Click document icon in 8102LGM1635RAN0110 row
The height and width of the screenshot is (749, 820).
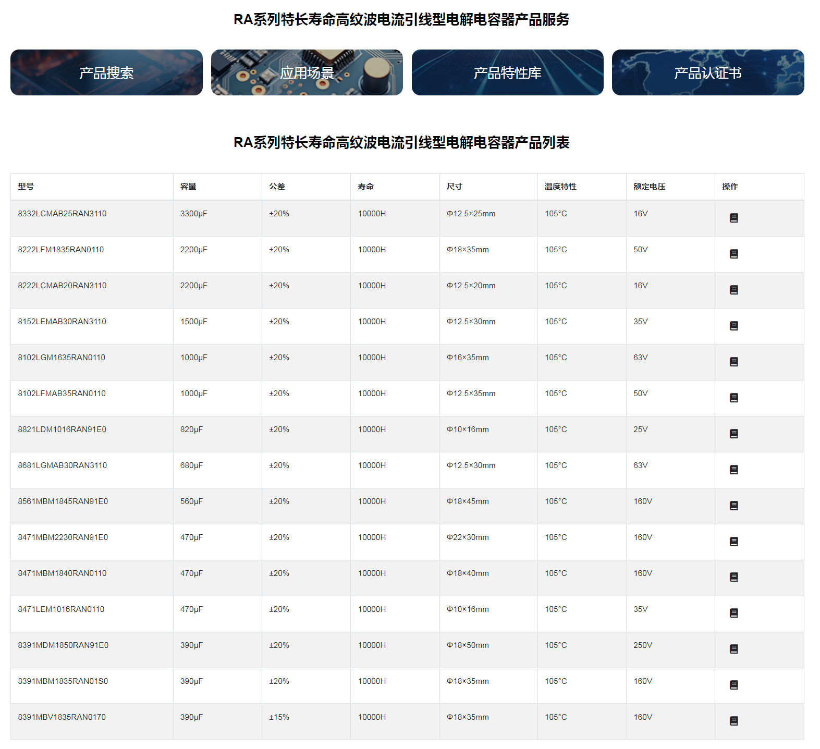[x=733, y=362]
